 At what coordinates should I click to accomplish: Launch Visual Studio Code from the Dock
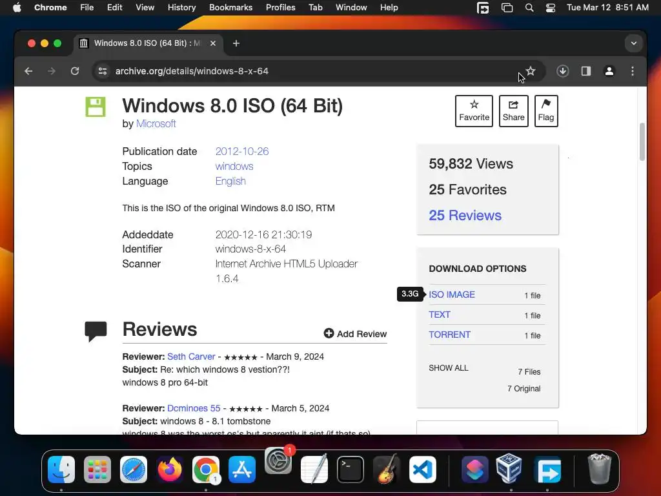[423, 470]
